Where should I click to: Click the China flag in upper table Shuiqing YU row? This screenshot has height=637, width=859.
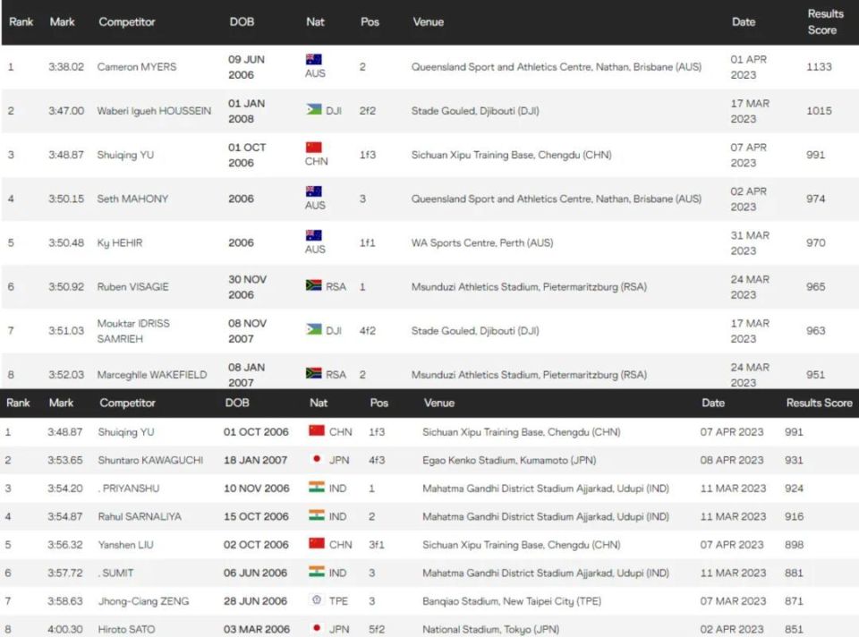pos(313,148)
